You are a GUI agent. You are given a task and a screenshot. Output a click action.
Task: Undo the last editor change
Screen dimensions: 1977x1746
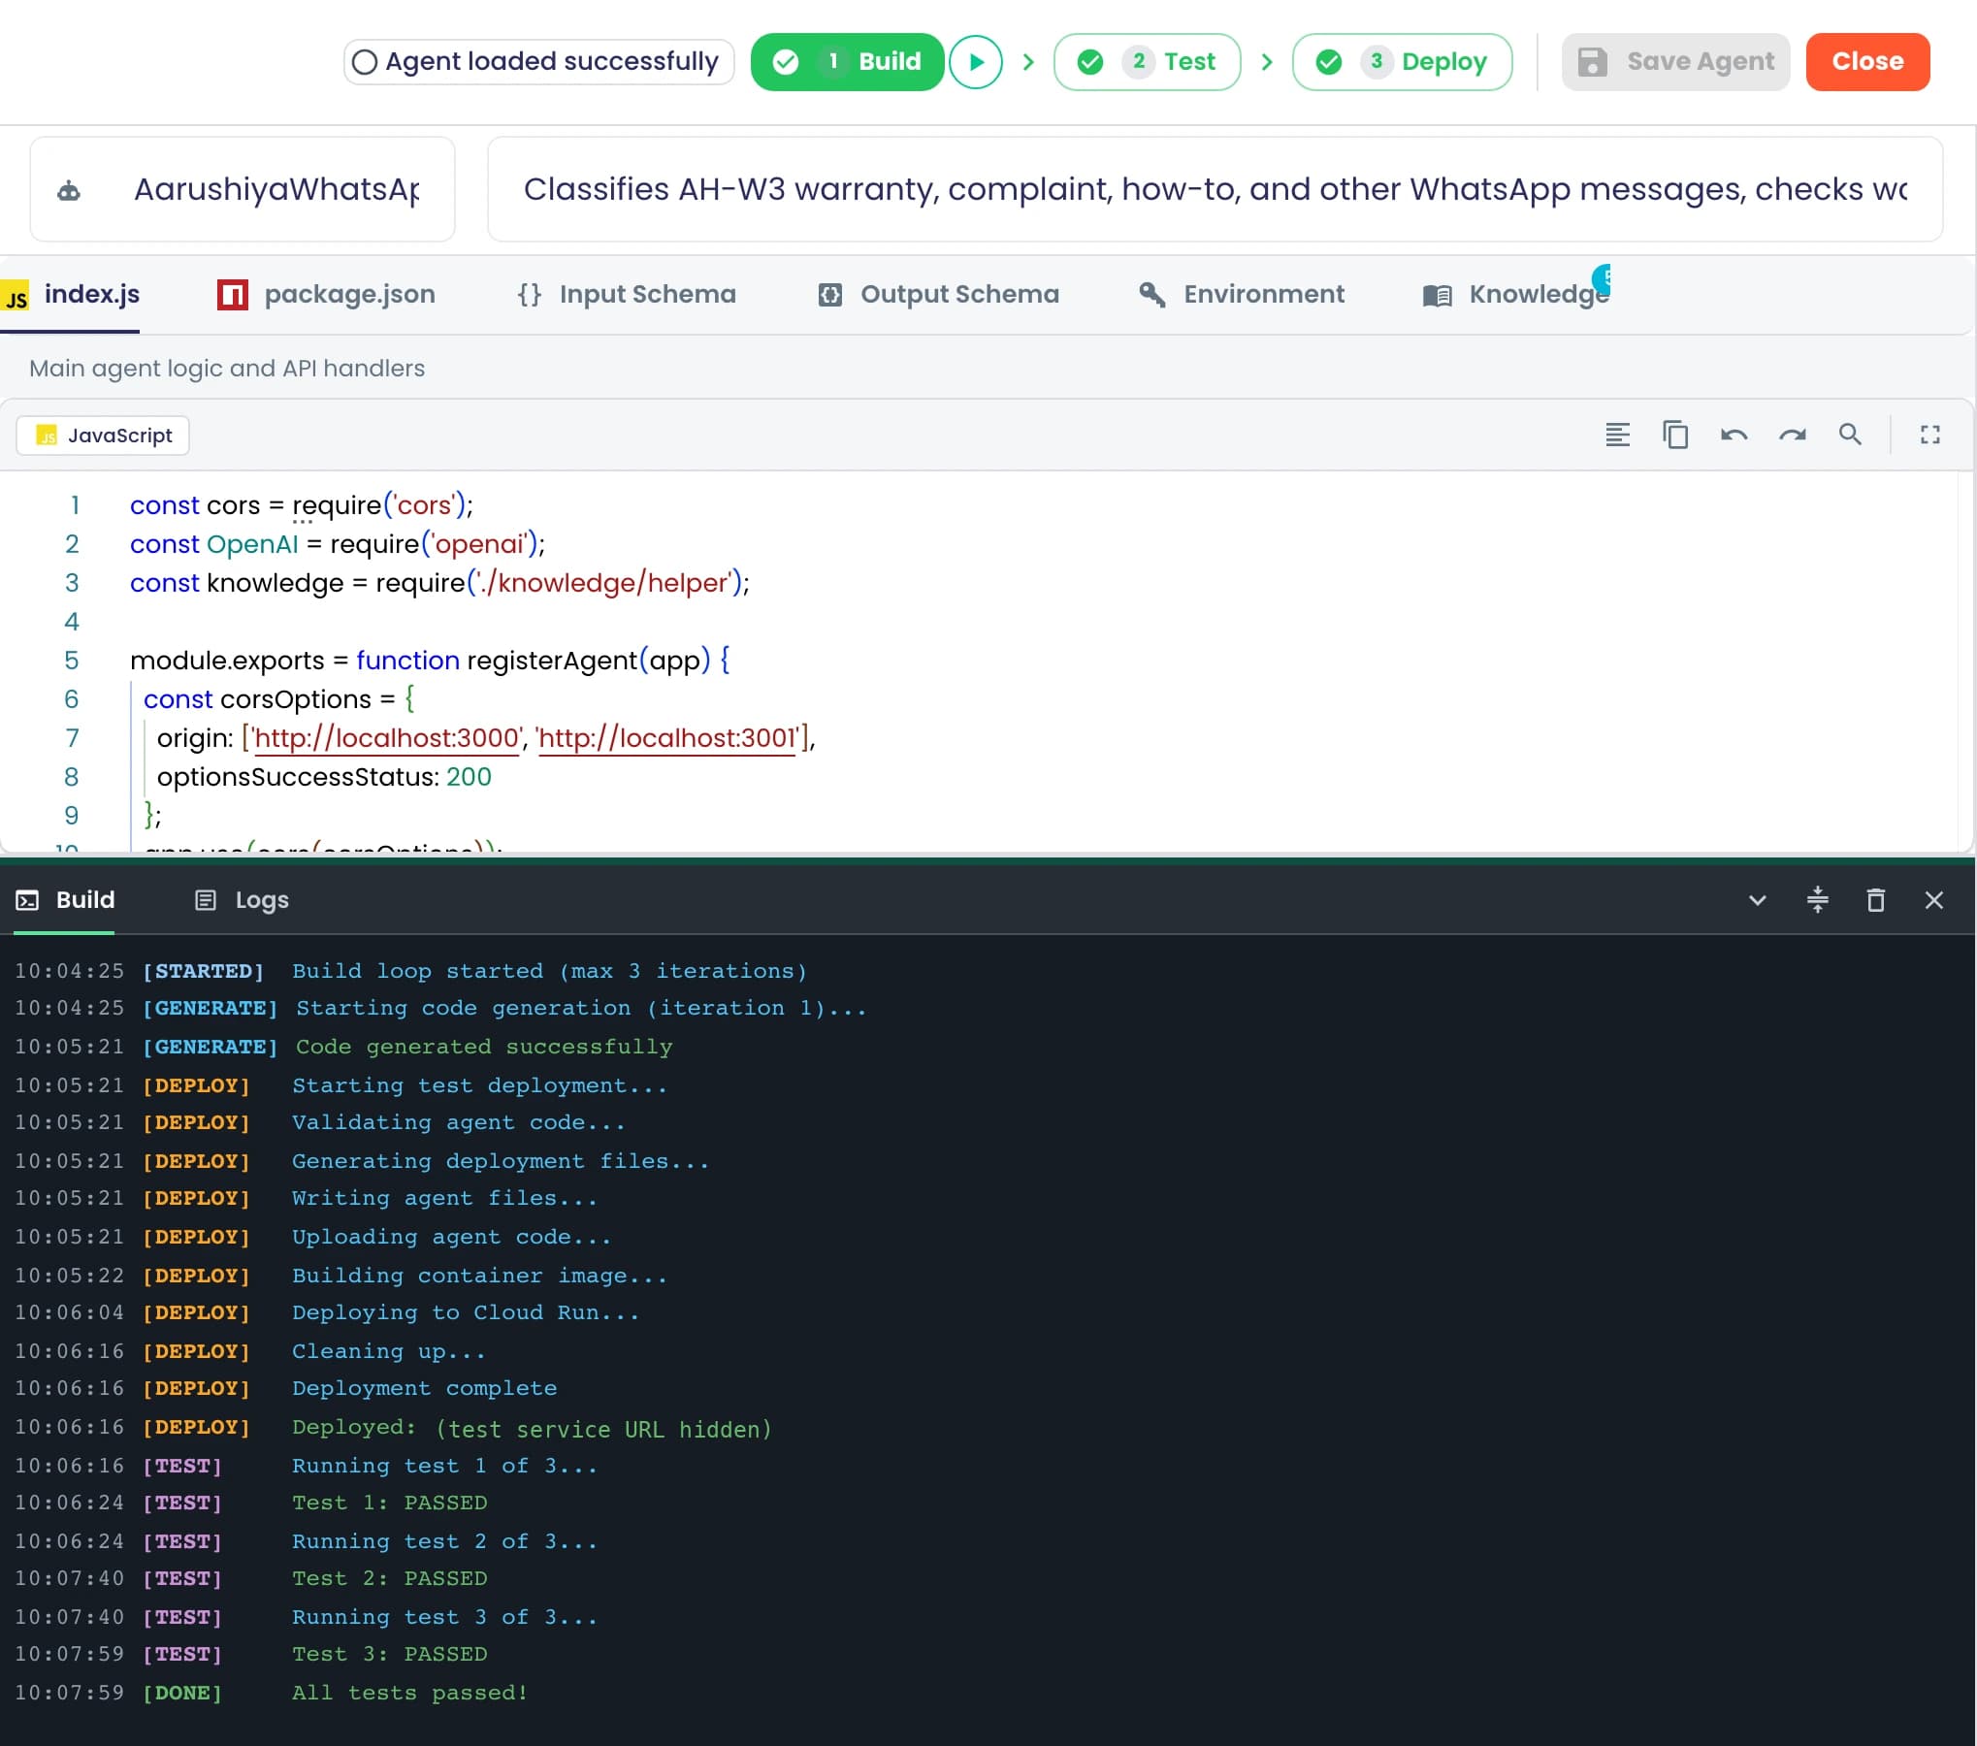(1734, 435)
